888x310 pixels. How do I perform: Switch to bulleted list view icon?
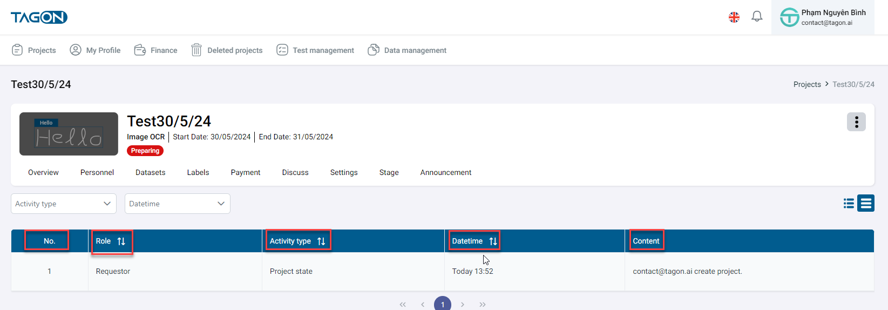[849, 204]
